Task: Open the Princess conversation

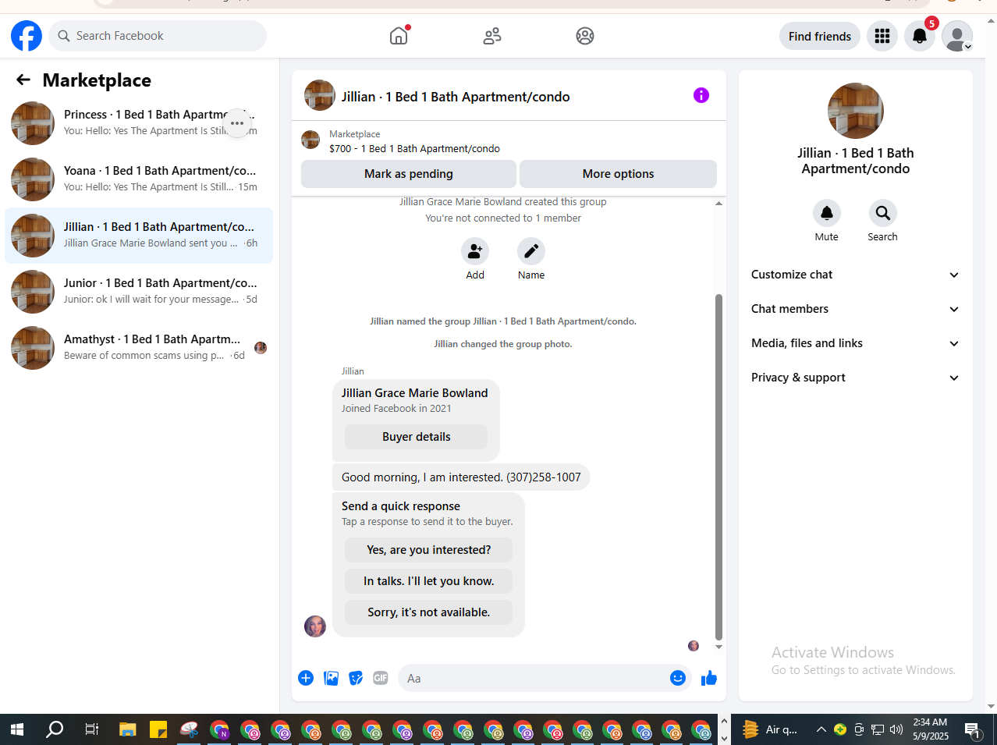Action: point(139,123)
